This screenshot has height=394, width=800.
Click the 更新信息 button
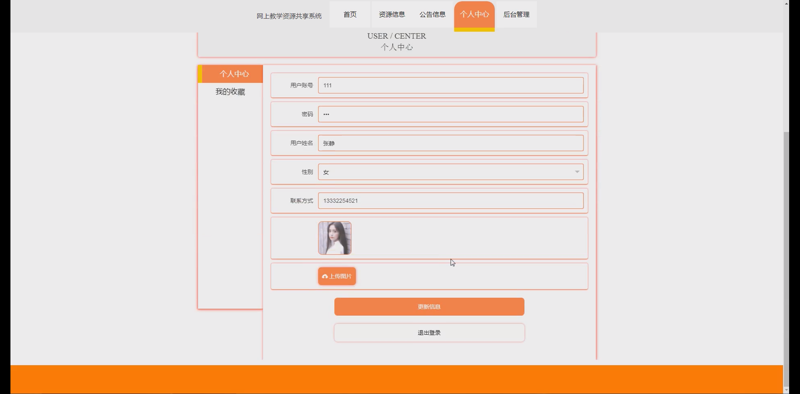(x=428, y=307)
